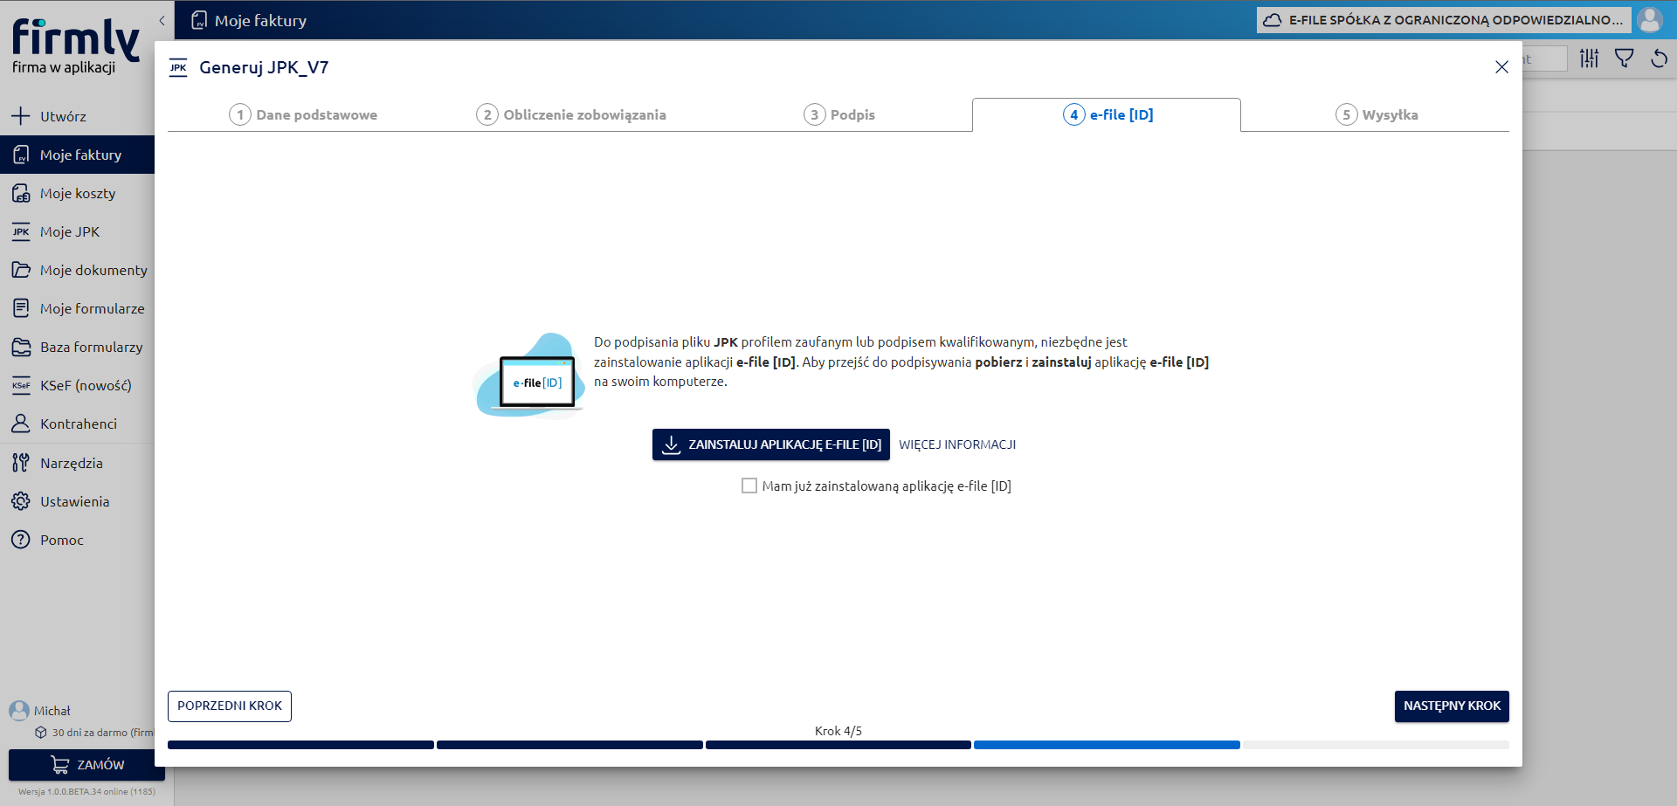
Task: Go to step 5 Wysyłka tab
Action: (1377, 114)
